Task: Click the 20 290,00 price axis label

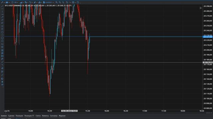Action: (208, 6)
